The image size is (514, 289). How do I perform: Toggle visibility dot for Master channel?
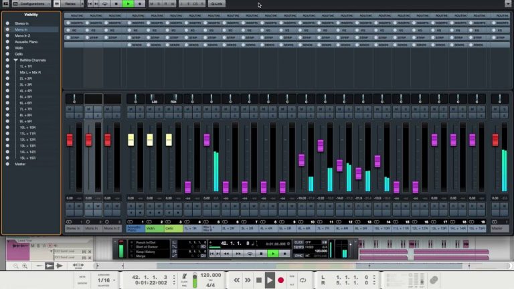click(x=7, y=164)
